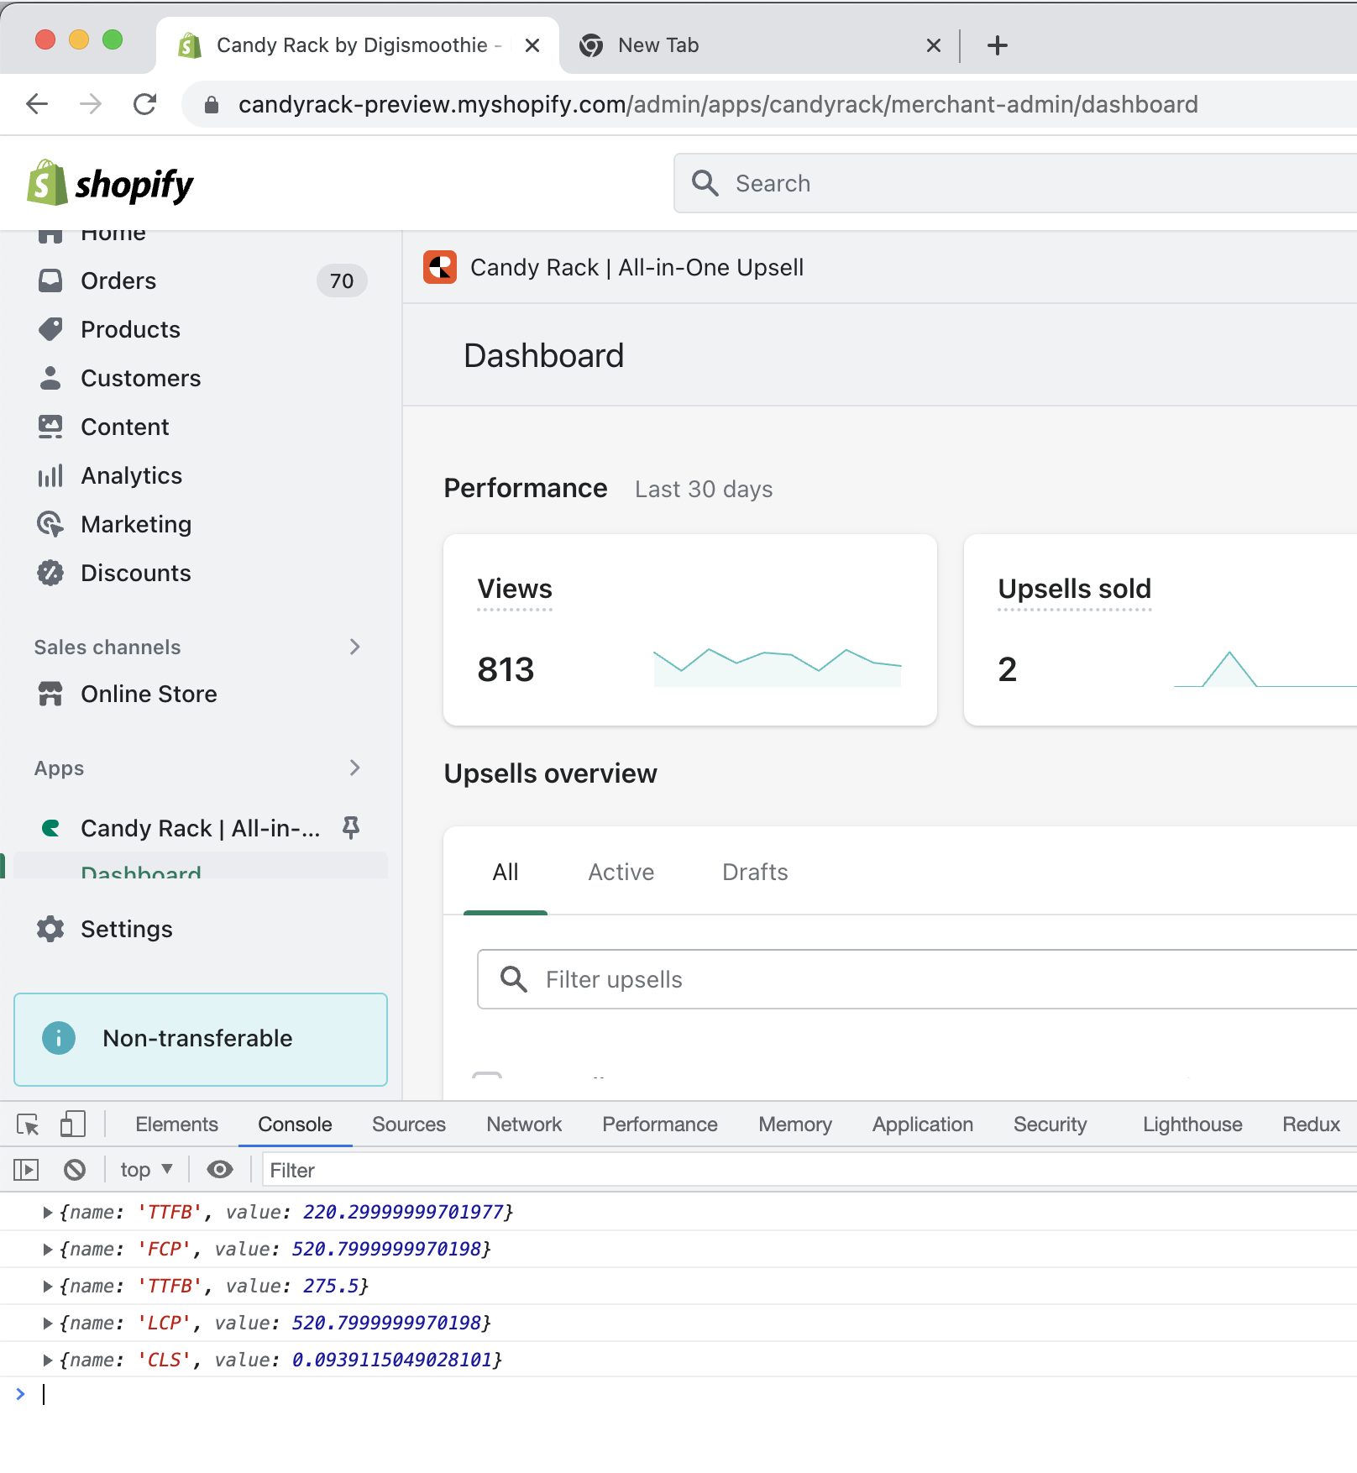1357x1473 pixels.
Task: Expand the FCP console object
Action: coord(48,1249)
